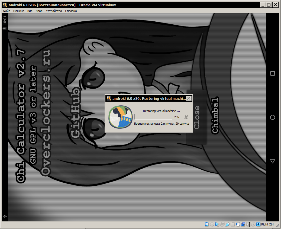The height and width of the screenshot is (229, 281).
Task: Click the mouse integration status icon
Action: point(253,224)
